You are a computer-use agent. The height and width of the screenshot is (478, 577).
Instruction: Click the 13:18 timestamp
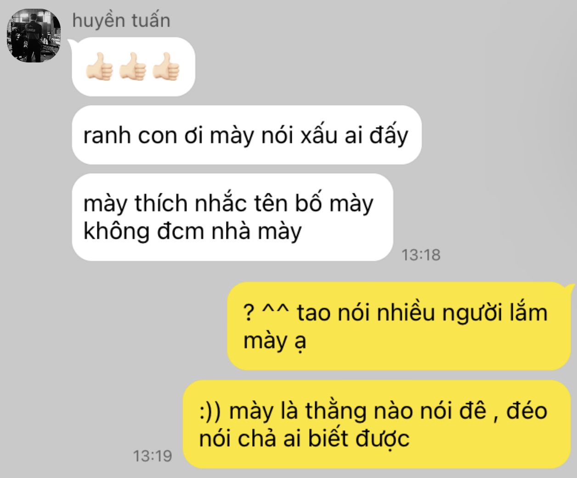(x=421, y=254)
